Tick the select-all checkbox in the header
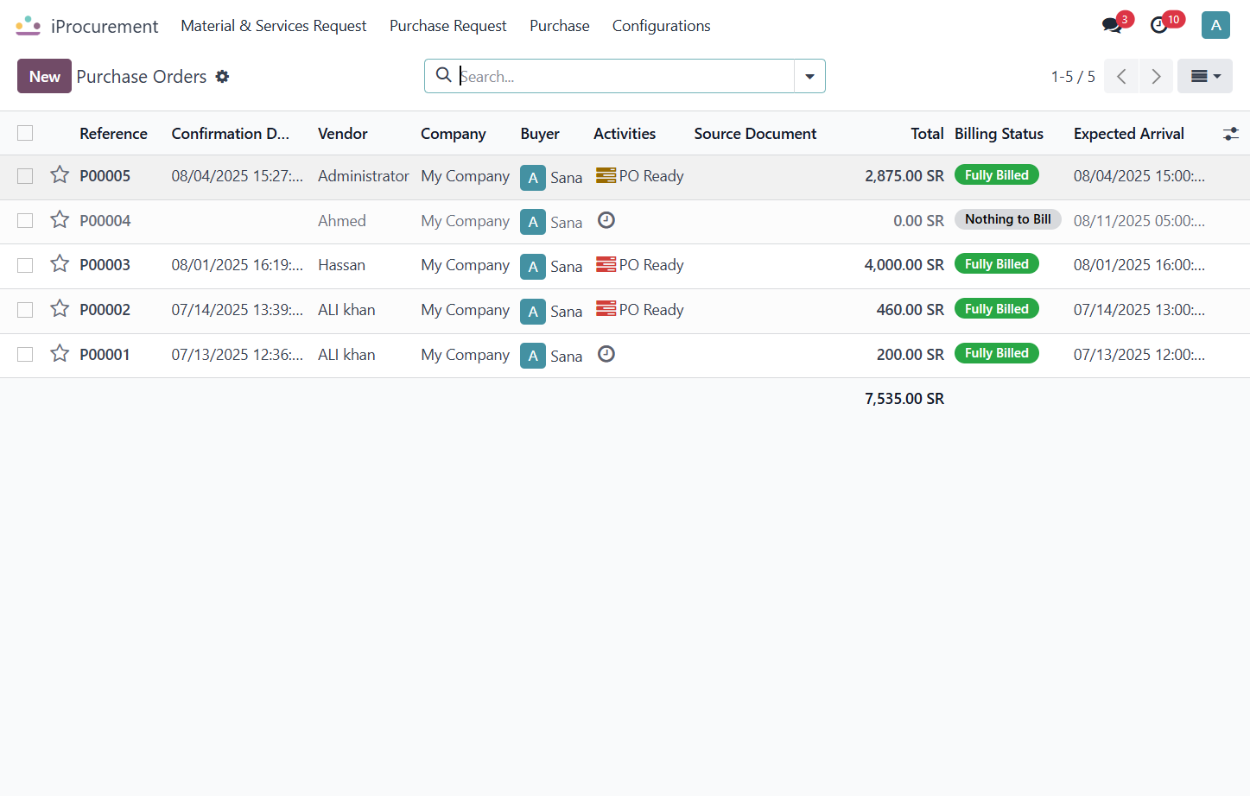The image size is (1250, 796). tap(25, 133)
